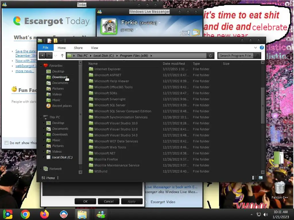Open the Escargot Video link

point(163,202)
